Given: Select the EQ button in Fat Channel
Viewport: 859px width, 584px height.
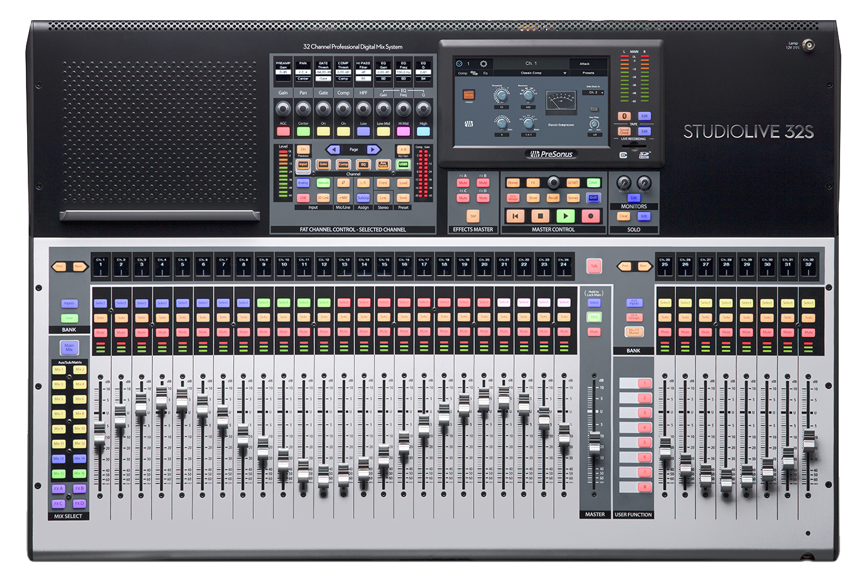Looking at the screenshot, I should tap(363, 164).
